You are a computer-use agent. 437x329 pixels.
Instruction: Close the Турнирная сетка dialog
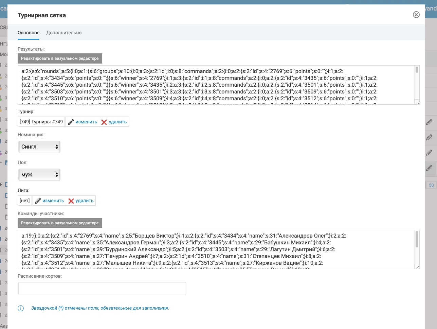tap(416, 15)
